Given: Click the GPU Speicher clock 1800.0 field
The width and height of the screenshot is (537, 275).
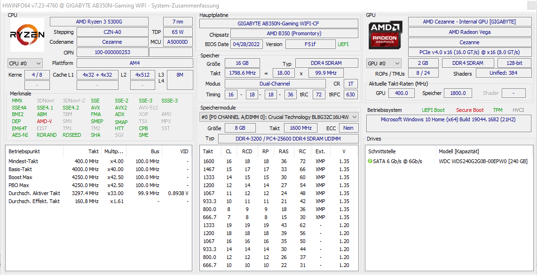Looking at the screenshot, I should tap(458, 93).
